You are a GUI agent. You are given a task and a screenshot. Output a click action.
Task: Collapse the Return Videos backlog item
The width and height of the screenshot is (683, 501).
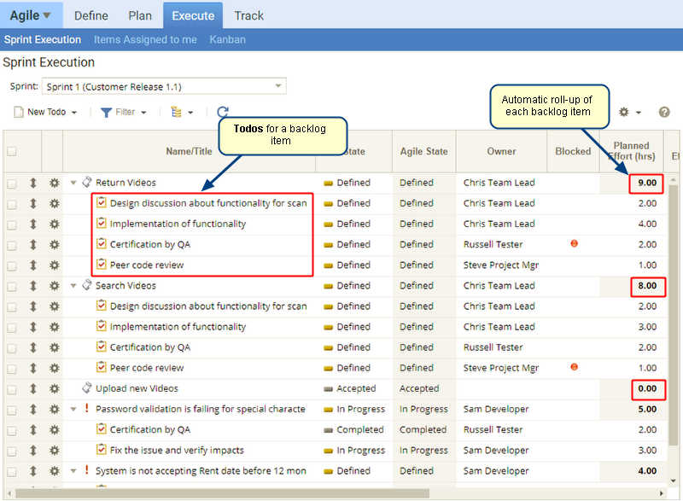coord(73,183)
